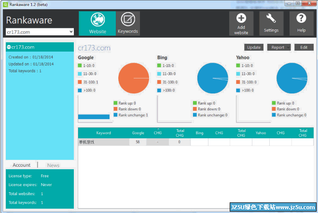Switch to the News tab
This screenshot has height=213, width=318.
point(53,165)
